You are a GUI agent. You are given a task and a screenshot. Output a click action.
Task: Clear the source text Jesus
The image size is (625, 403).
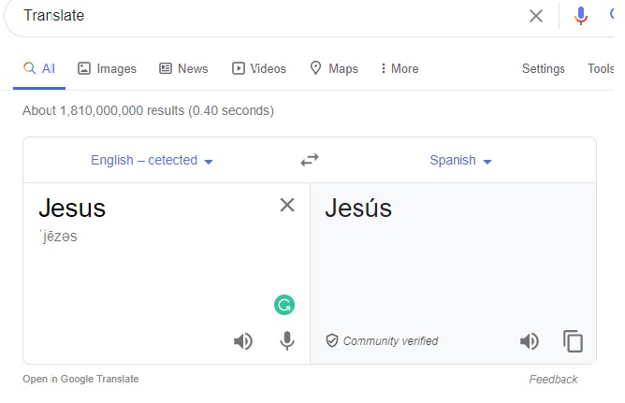287,206
